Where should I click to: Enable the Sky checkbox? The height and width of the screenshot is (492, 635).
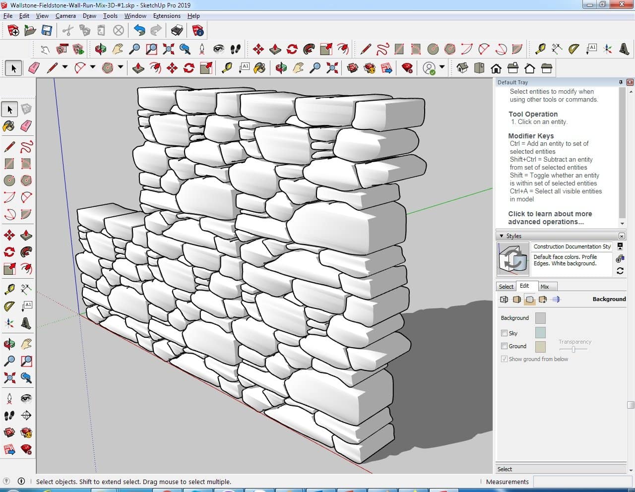click(x=504, y=333)
